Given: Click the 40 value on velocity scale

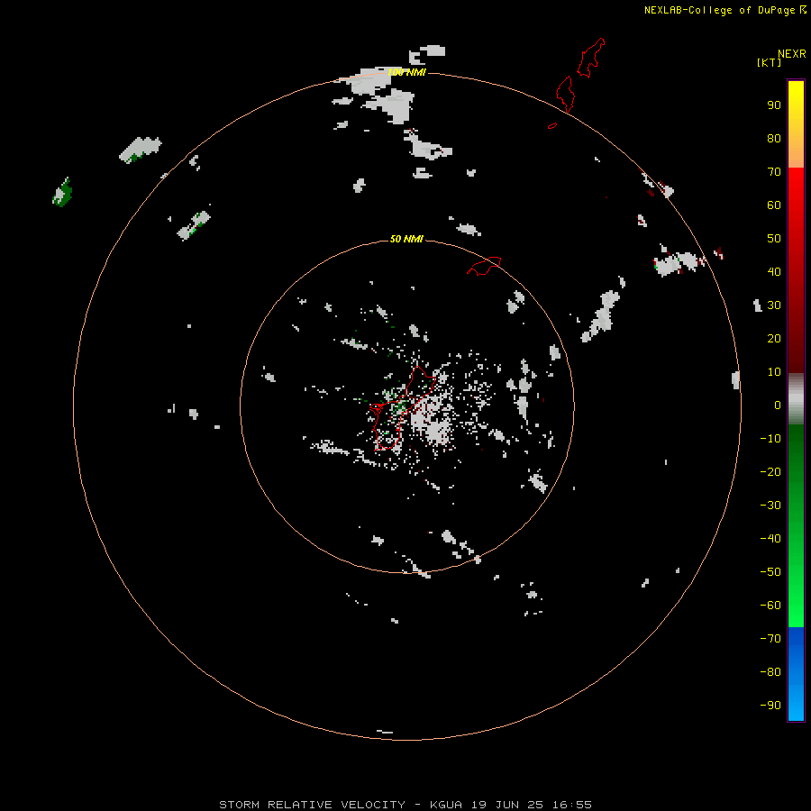Looking at the screenshot, I should point(774,272).
